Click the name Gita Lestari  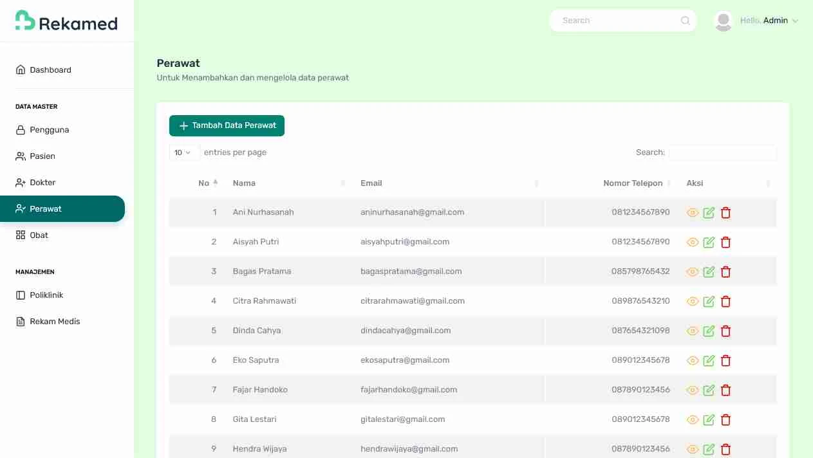[255, 419]
